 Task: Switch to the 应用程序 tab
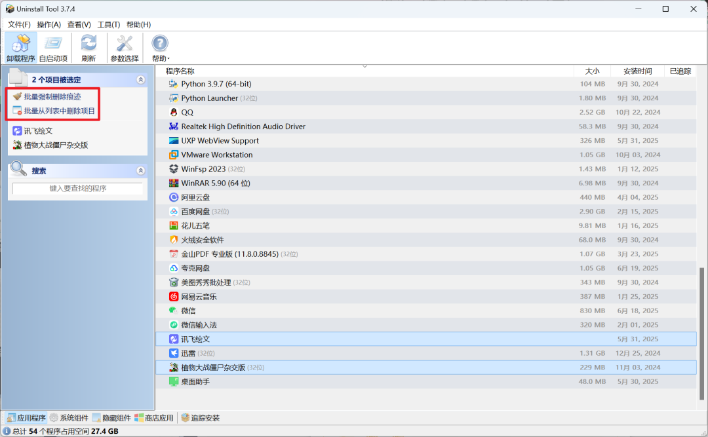pos(26,418)
